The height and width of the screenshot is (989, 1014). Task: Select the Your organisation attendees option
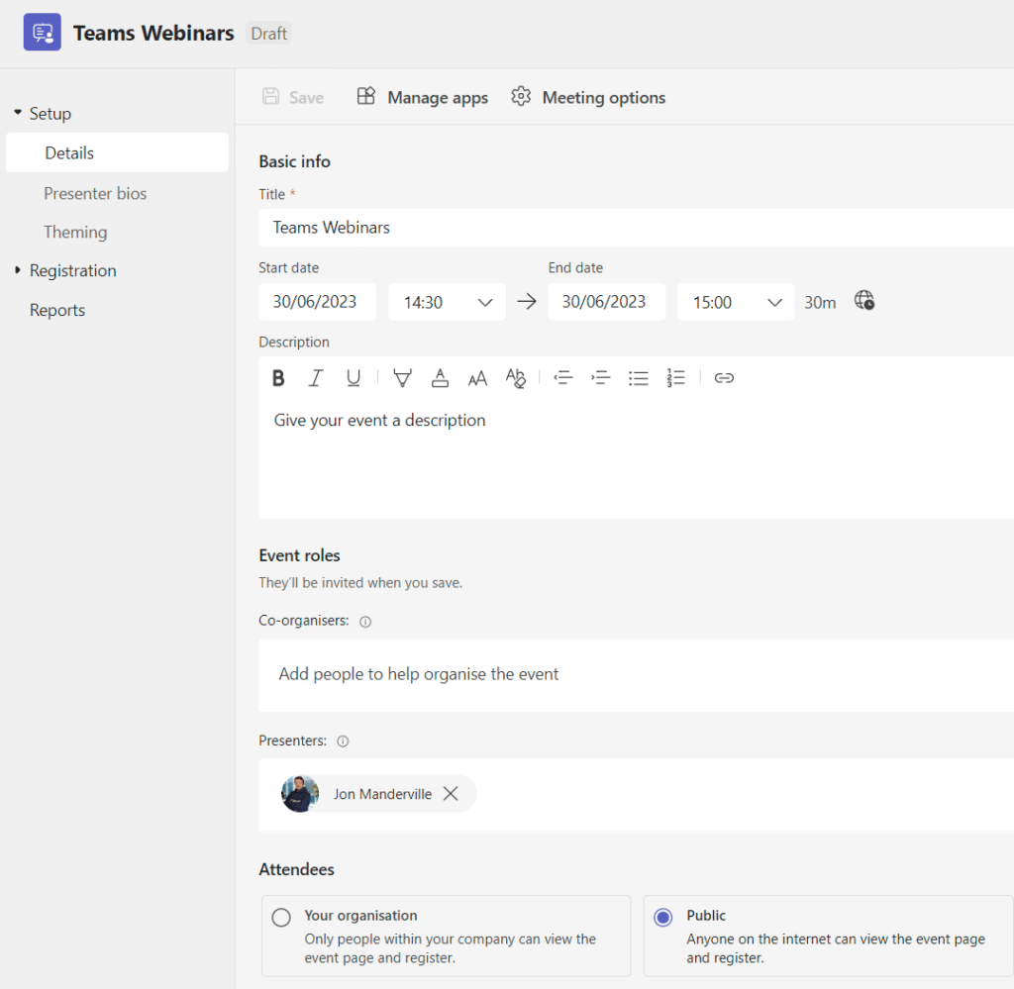point(281,916)
